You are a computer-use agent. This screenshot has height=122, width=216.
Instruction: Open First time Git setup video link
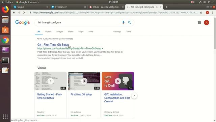pos(81,95)
